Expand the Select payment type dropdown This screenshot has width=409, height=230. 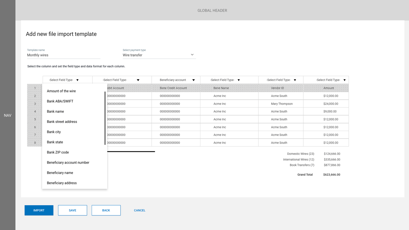coord(159,55)
